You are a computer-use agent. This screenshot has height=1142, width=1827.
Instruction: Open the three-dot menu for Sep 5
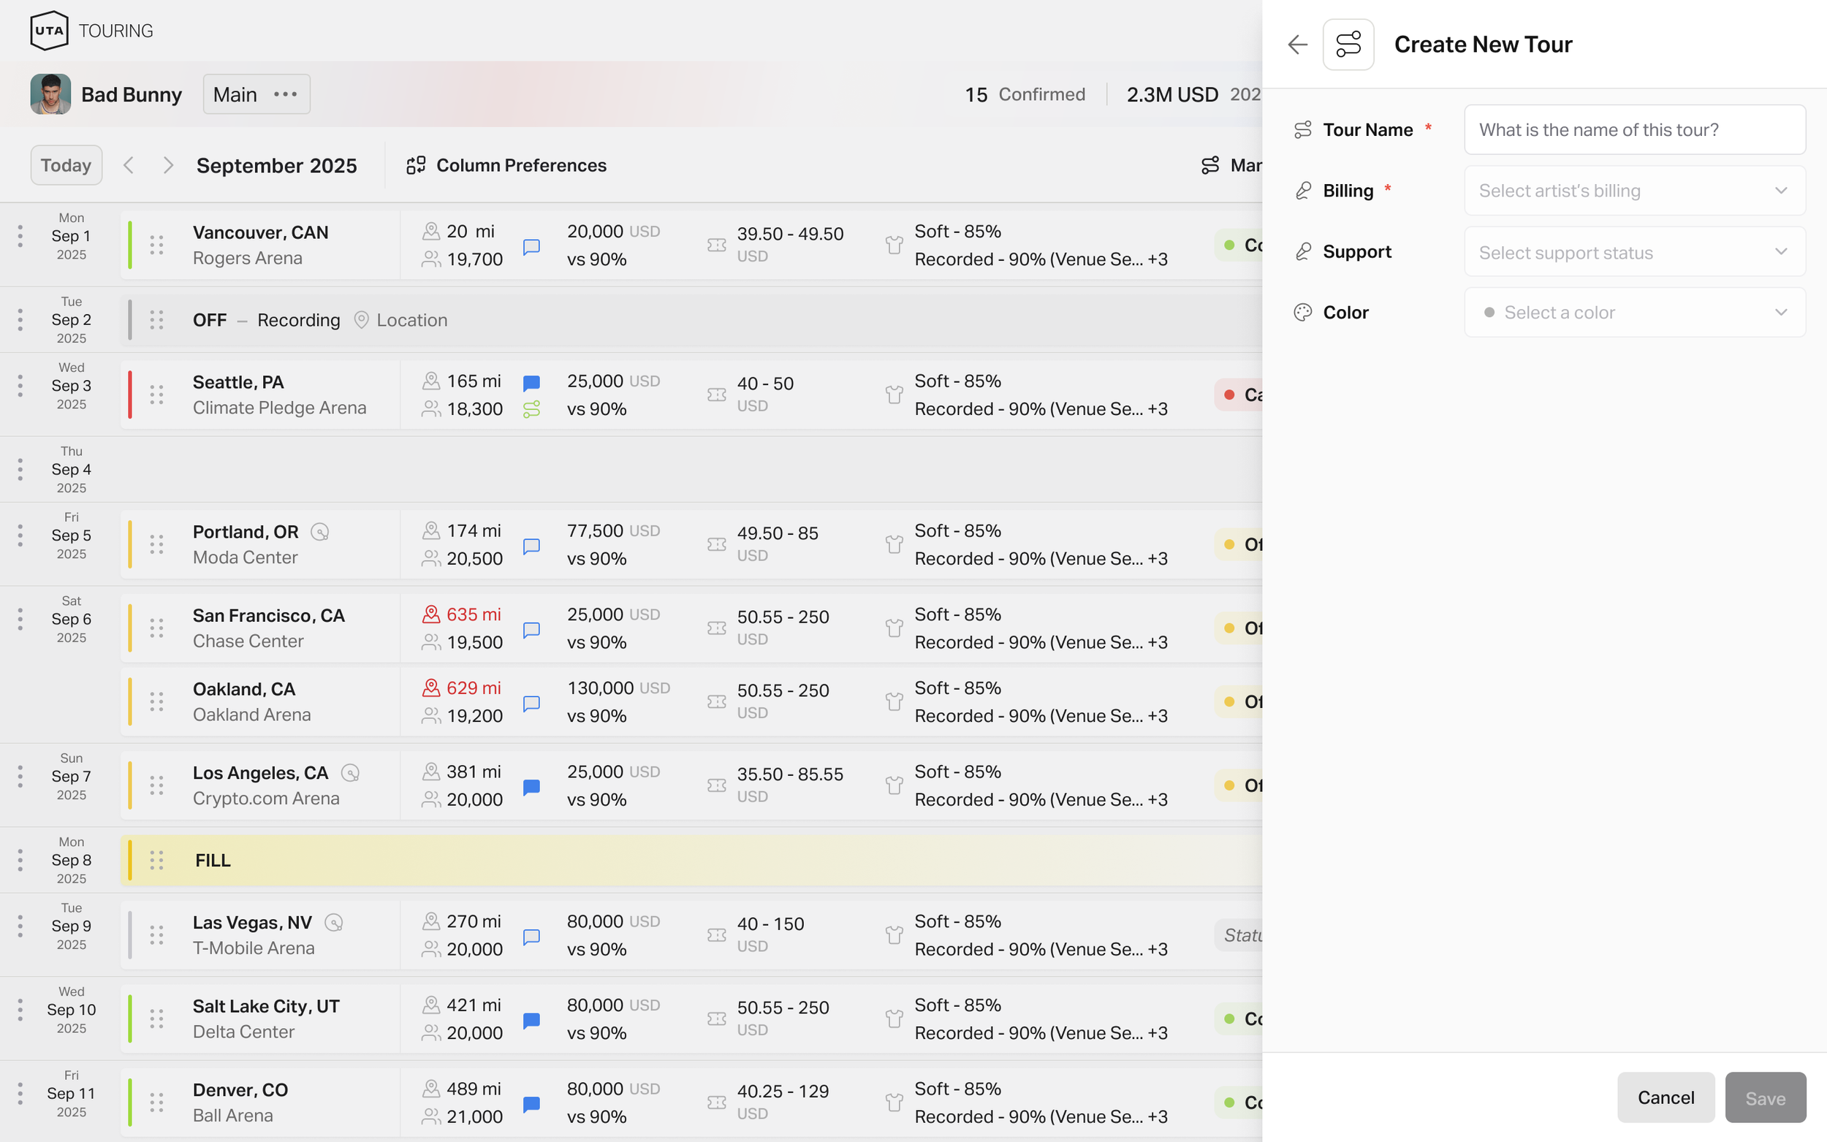(x=20, y=536)
